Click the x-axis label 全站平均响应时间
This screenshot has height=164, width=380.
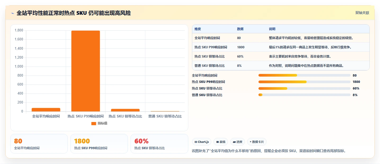pyautogui.click(x=46, y=116)
